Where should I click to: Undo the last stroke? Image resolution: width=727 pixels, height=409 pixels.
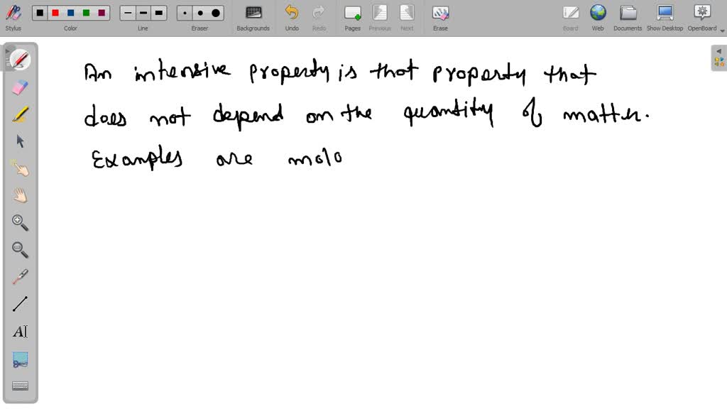click(291, 17)
